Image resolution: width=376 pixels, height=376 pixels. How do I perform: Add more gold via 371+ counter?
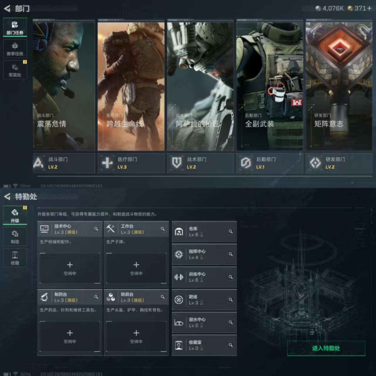(x=369, y=8)
